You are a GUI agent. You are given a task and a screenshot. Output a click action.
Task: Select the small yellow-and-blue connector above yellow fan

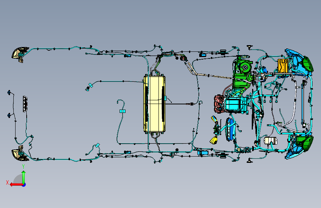point(214,118)
